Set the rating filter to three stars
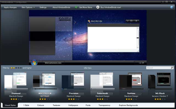This screenshot has height=109, width=176. (x=16, y=68)
